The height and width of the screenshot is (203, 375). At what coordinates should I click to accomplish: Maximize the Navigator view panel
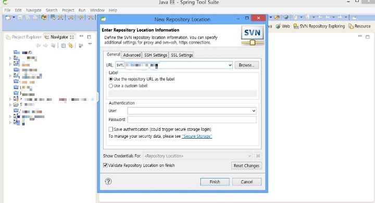coord(89,37)
